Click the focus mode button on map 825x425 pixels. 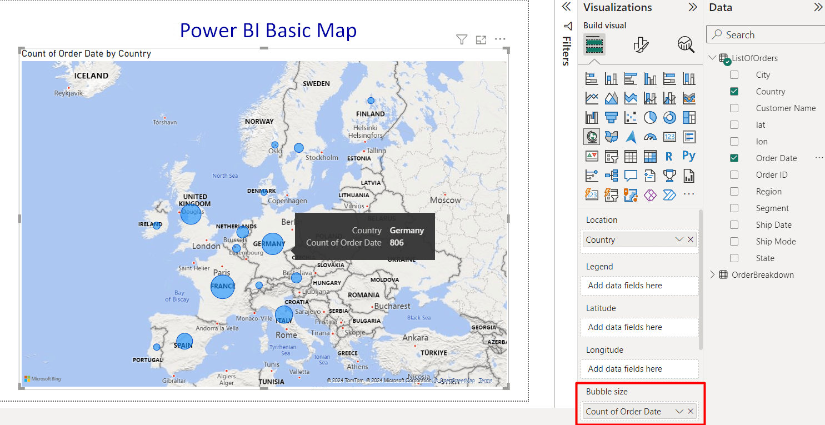481,39
